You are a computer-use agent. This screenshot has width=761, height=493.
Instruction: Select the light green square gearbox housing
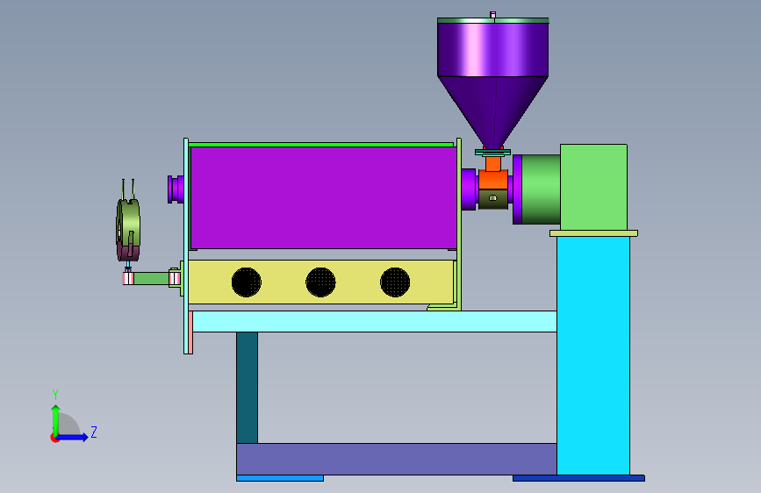[x=593, y=188]
